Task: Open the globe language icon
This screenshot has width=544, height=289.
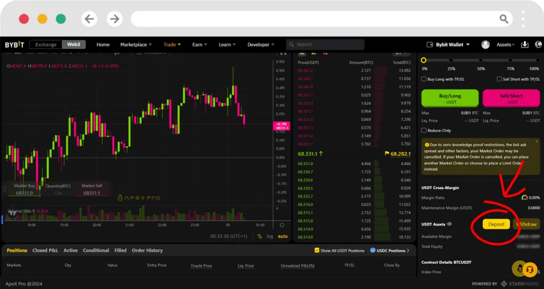Action: [539, 45]
